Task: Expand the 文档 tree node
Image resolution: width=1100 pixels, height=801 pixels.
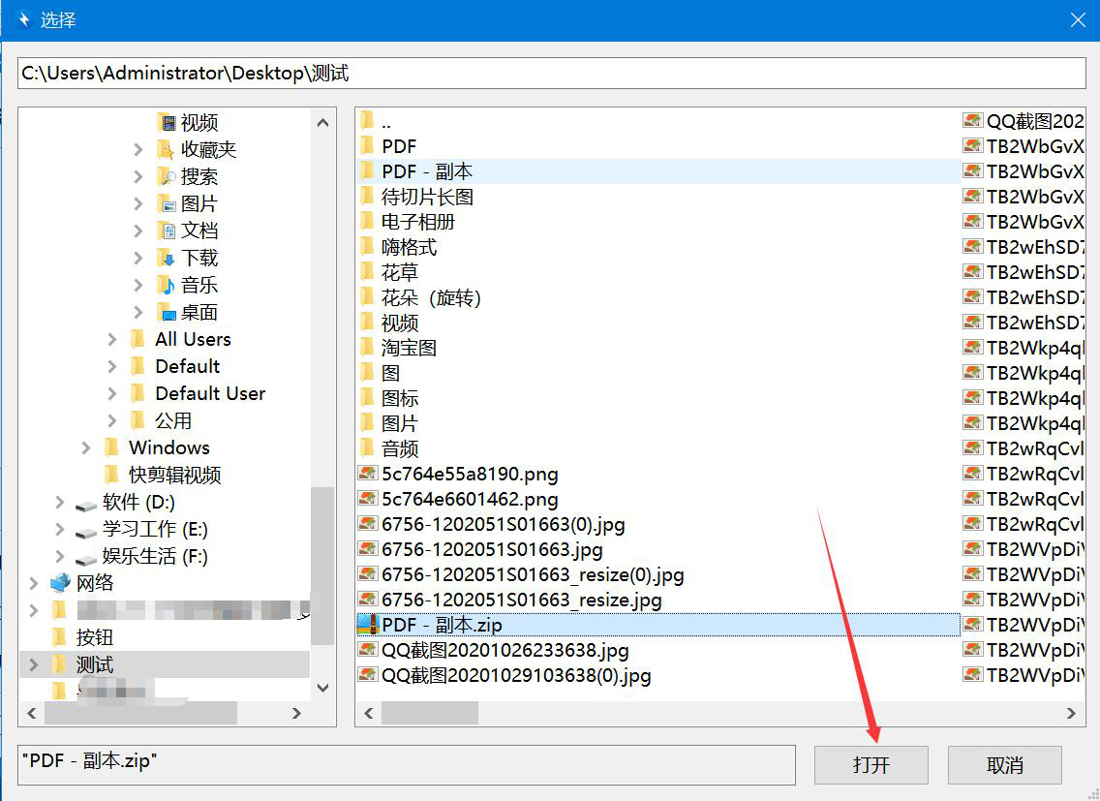Action: [138, 231]
